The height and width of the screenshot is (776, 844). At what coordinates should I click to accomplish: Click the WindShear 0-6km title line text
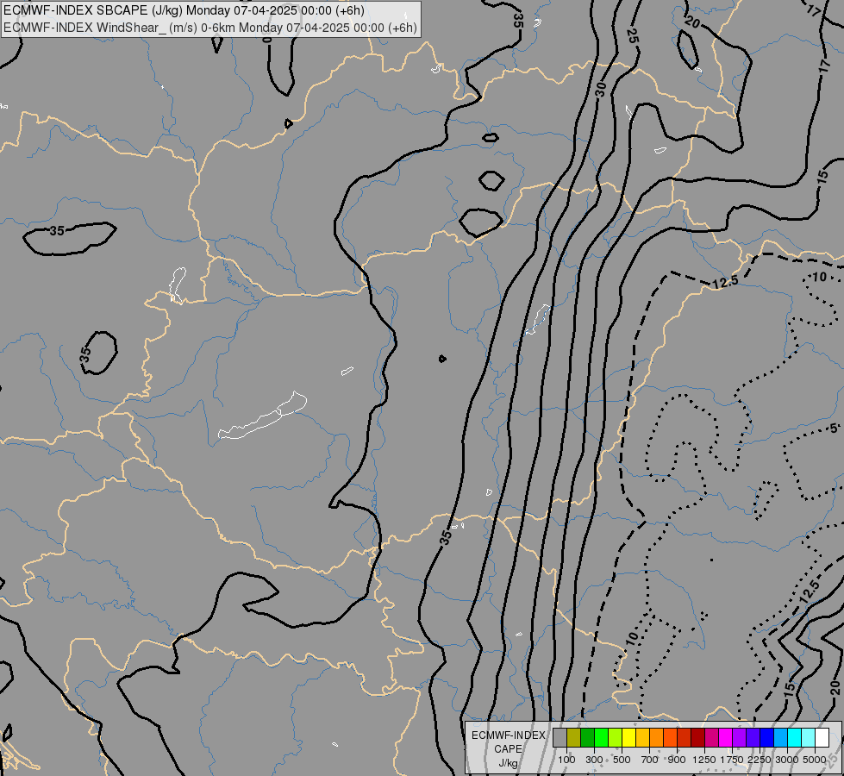pos(210,28)
